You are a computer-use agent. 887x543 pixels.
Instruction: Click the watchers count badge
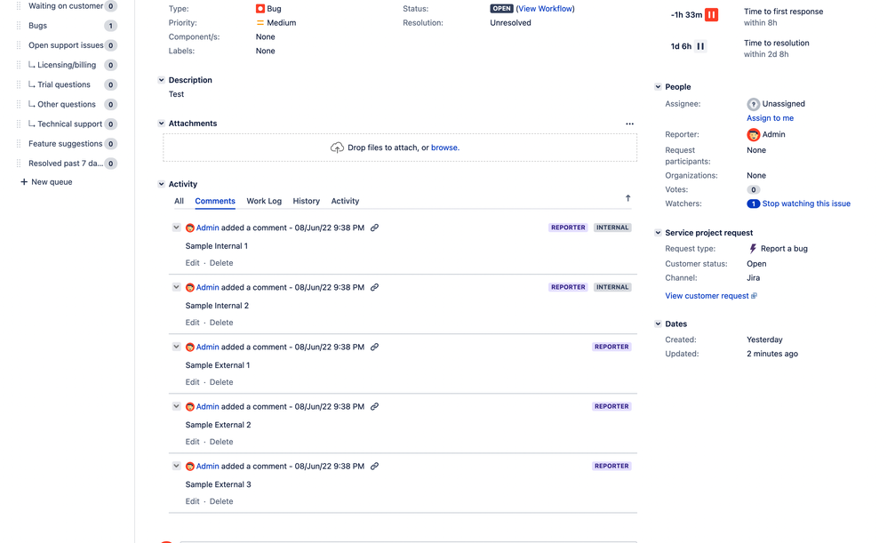pyautogui.click(x=753, y=204)
